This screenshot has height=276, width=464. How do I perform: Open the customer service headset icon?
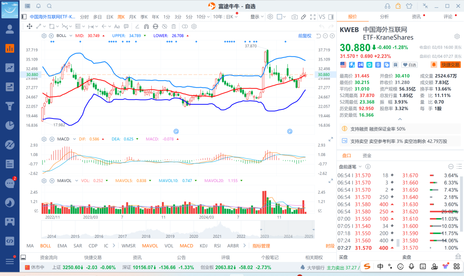pos(388,6)
